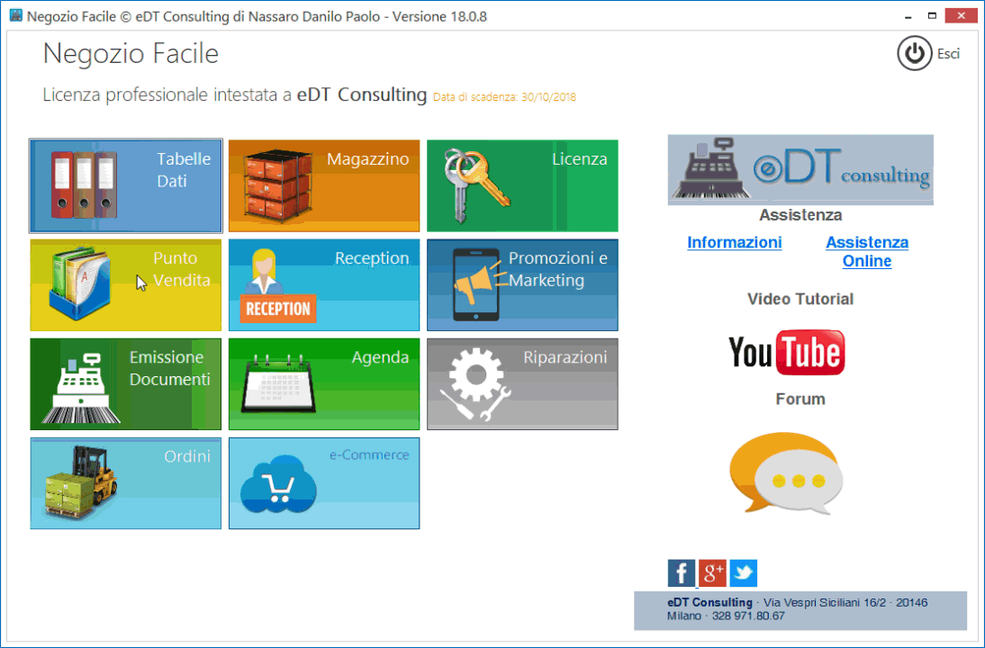Open the Google+ social icon
Screen dimensions: 985x648
[x=712, y=573]
